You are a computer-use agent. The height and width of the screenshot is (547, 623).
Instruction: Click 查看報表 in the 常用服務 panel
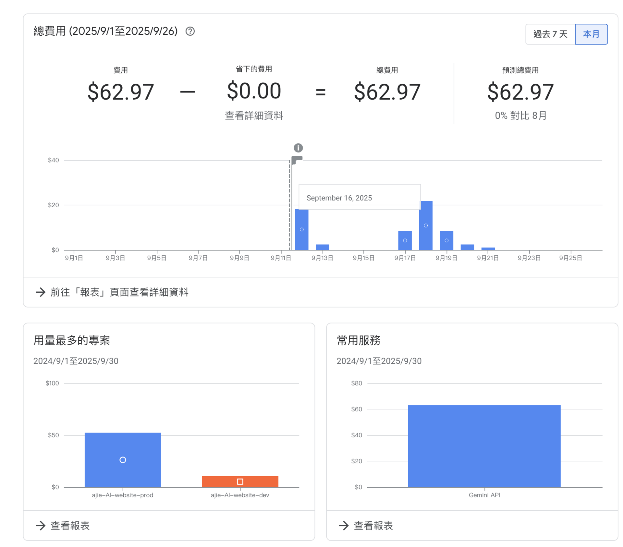click(373, 526)
